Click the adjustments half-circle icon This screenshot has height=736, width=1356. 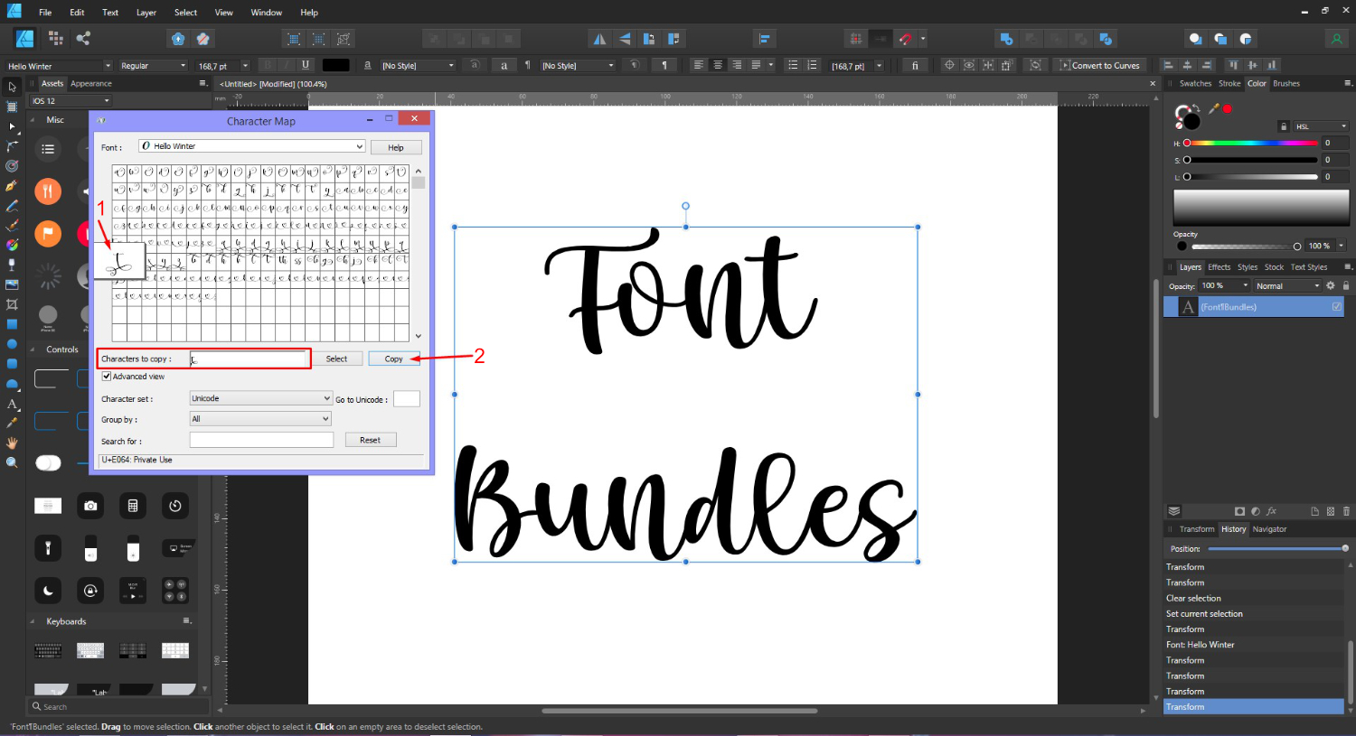click(x=1256, y=511)
